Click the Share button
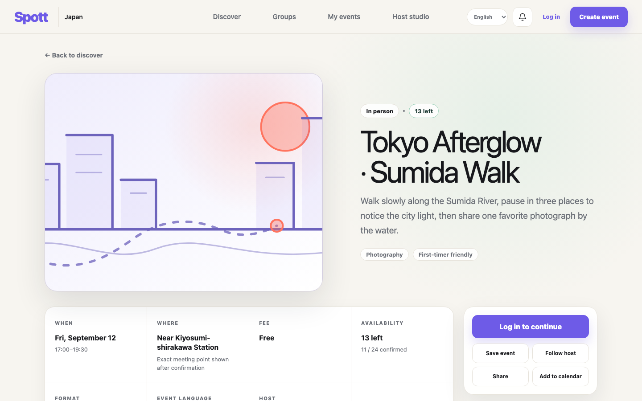The height and width of the screenshot is (401, 642). (500, 376)
